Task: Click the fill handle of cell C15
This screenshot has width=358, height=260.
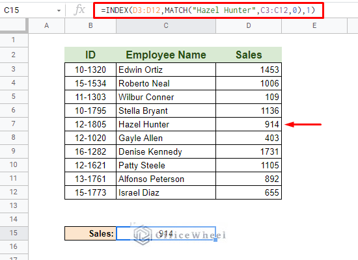Action: click(215, 240)
